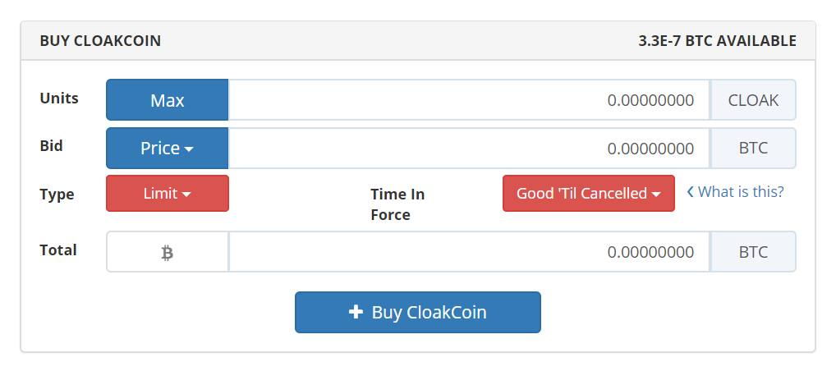Click the plus icon on Buy button
This screenshot has height=371, width=836.
coord(356,312)
